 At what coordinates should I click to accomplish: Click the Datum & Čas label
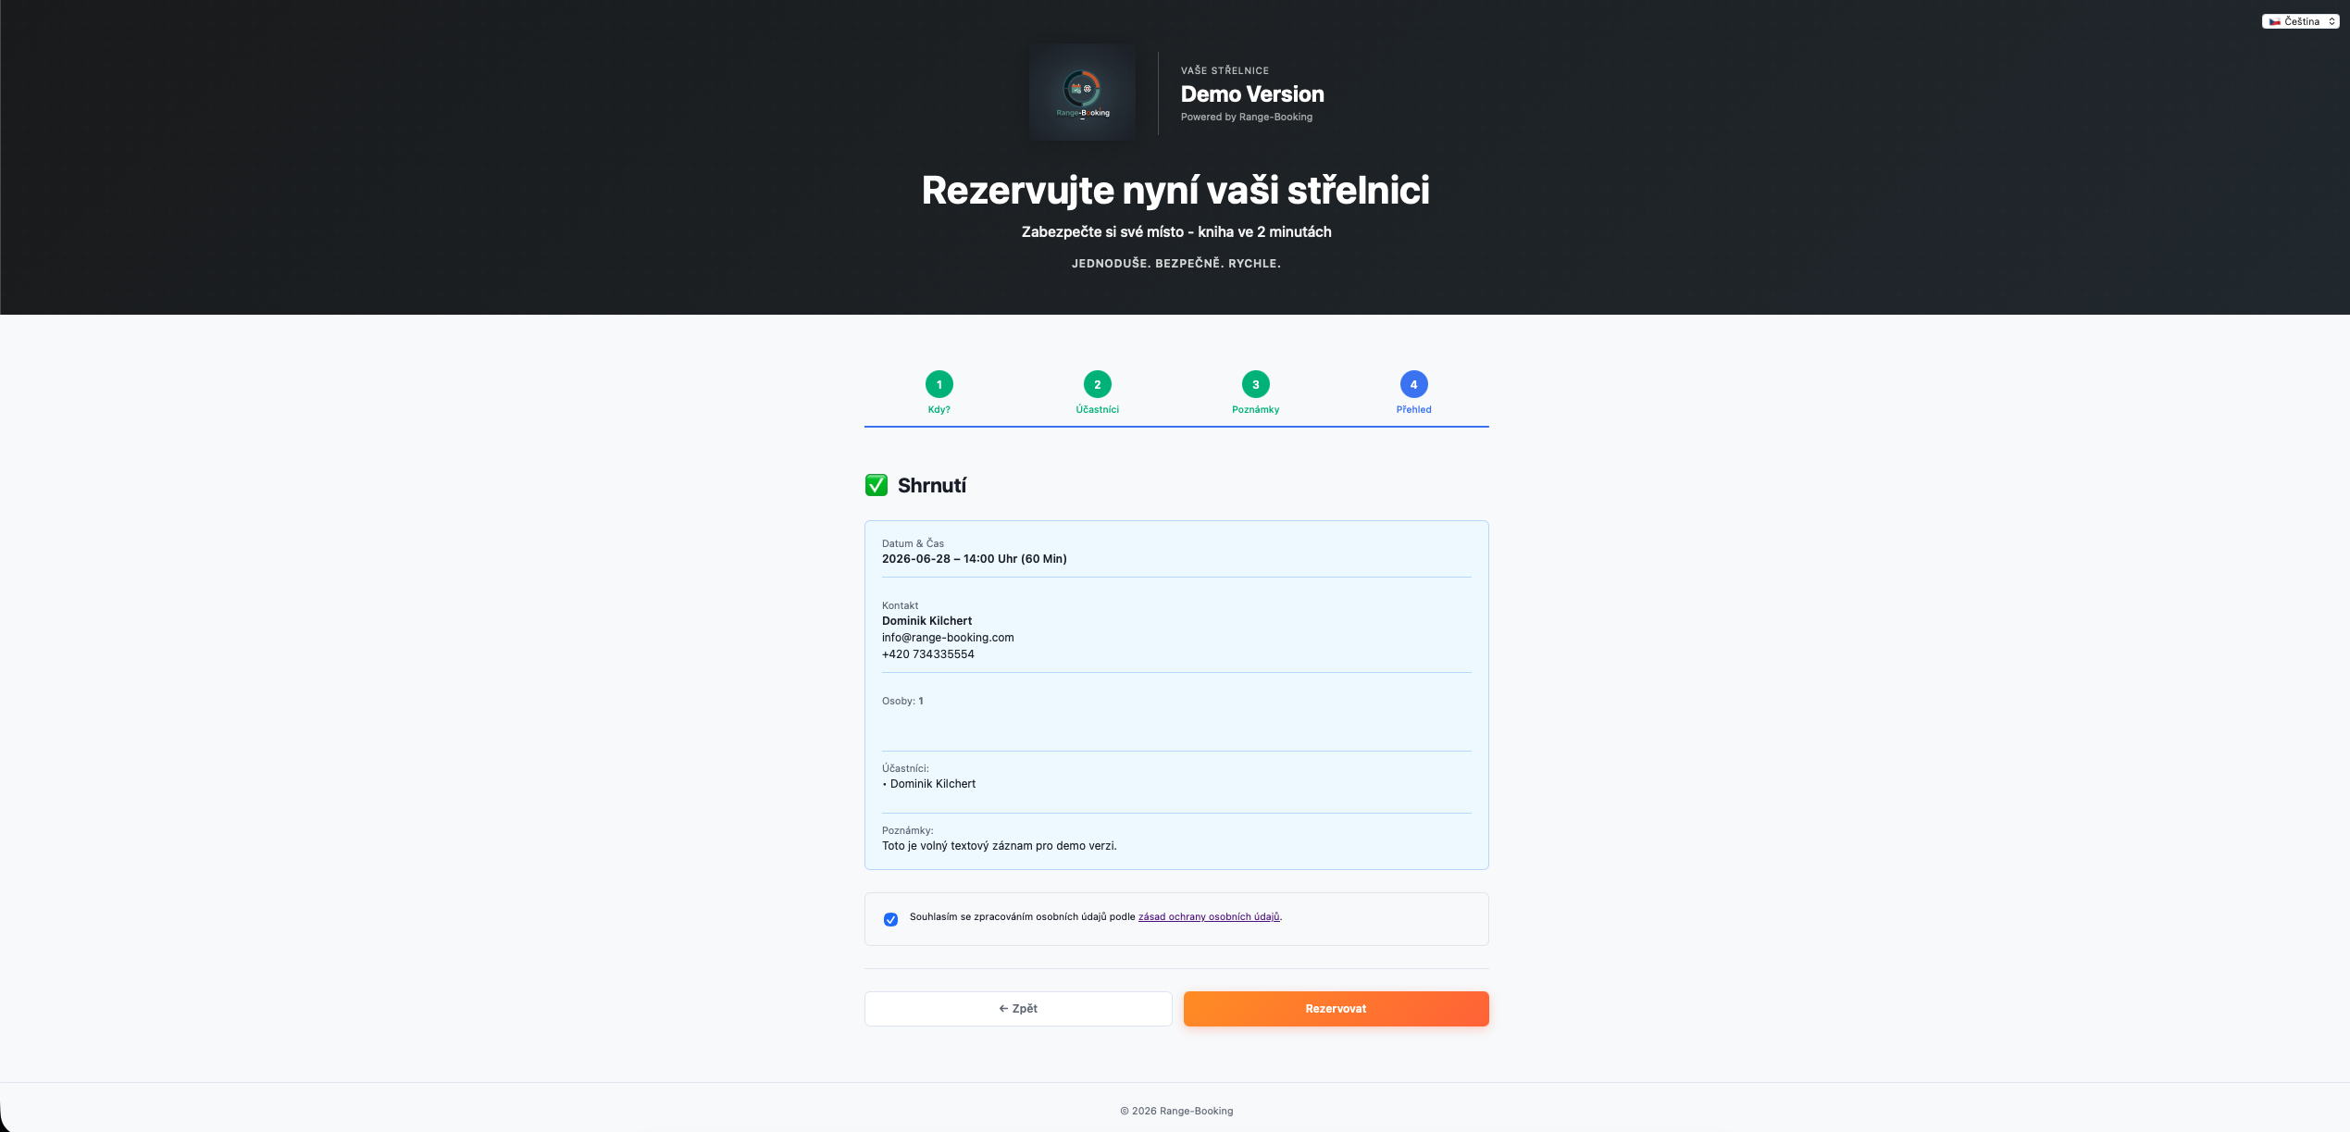[913, 544]
